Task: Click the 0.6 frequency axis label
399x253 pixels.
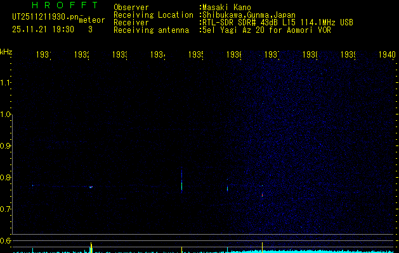Action: coord(5,240)
